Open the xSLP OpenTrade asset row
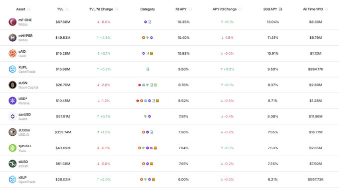This screenshot has height=190, width=339. 169,180
